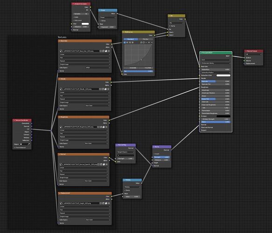The height and width of the screenshot is (233, 272).
Task: Unlink image X icon in Base Color node
Action: point(109,51)
